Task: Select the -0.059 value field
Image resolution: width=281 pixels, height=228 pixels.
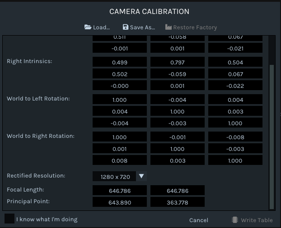Action: 178,73
